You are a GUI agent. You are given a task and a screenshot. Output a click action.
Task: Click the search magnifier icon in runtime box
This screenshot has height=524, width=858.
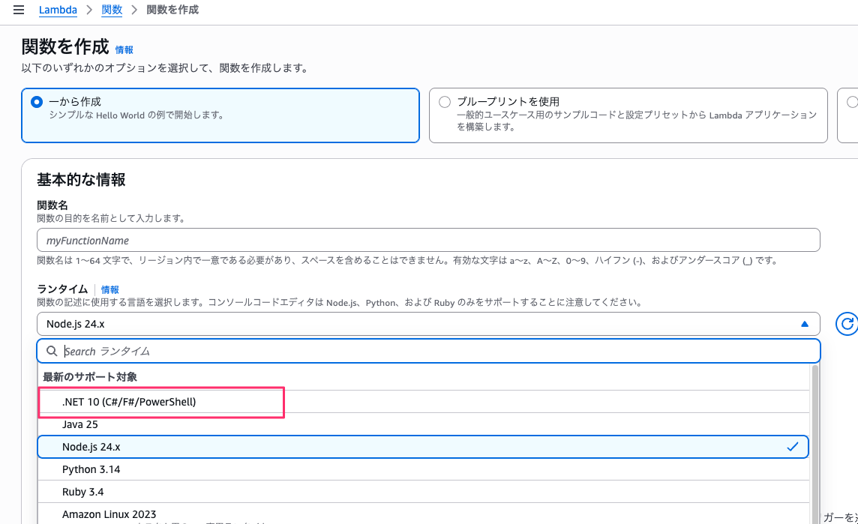52,351
